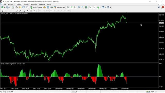Select the M30 timeframe button

[51, 11]
